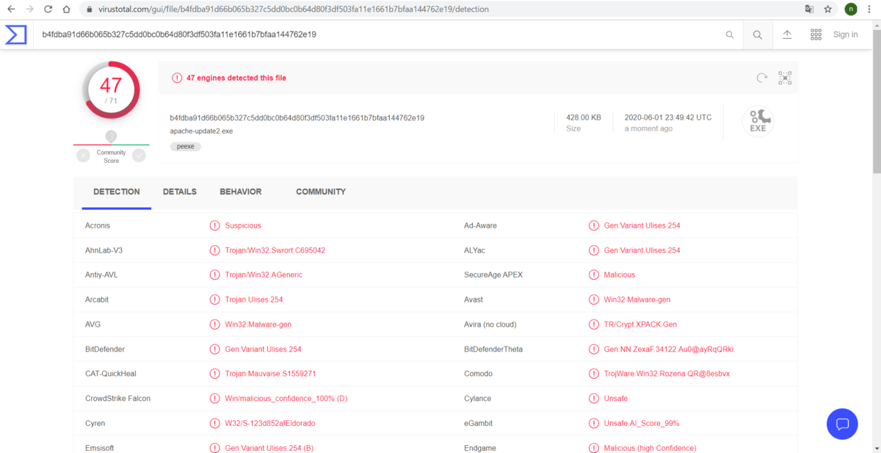Switch to the BEHAVIOR tab
The image size is (881, 453).
coord(241,192)
